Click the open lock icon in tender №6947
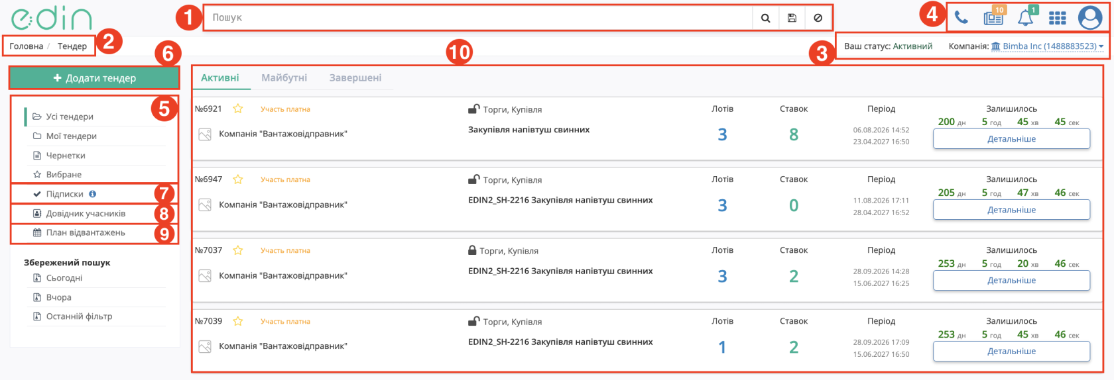This screenshot has height=380, width=1114. point(473,179)
